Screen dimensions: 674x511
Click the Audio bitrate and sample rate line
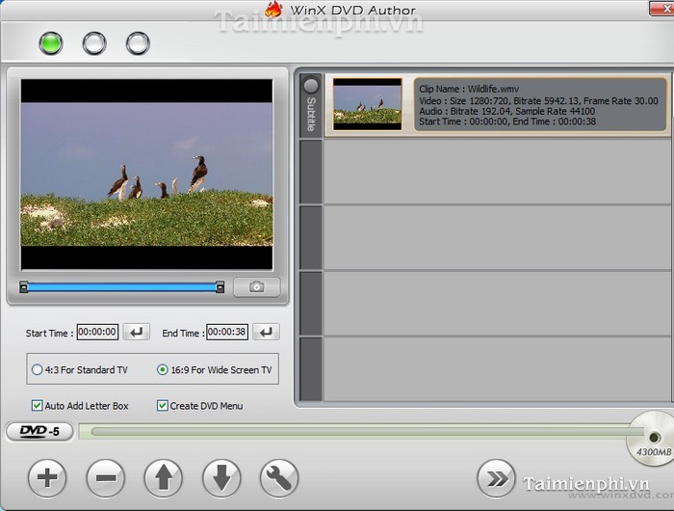507,111
